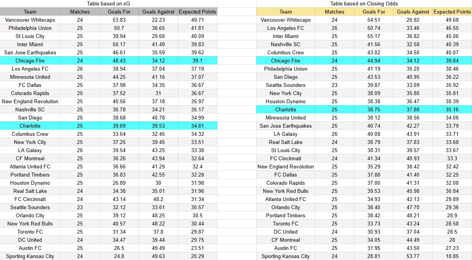The width and height of the screenshot is (472, 260).
Task: Click Sporting Kansas City in the xG table
Action: pyautogui.click(x=30, y=256)
